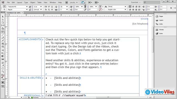Switch to Paragraph Formatting Controls

tap(4, 10)
